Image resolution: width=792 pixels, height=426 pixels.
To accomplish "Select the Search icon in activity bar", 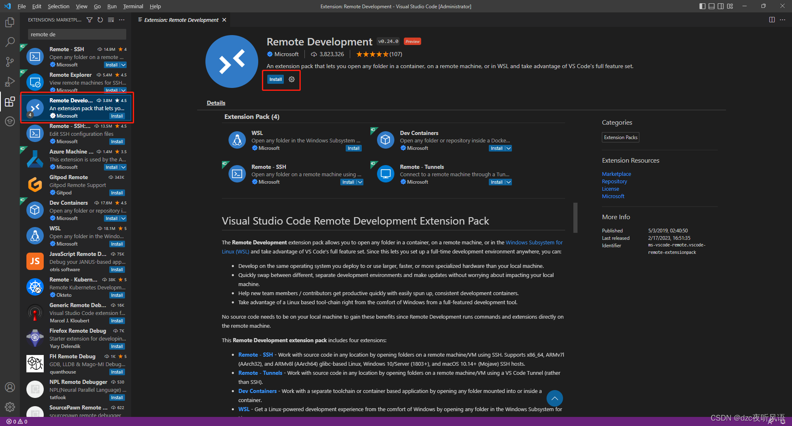I will coord(9,42).
